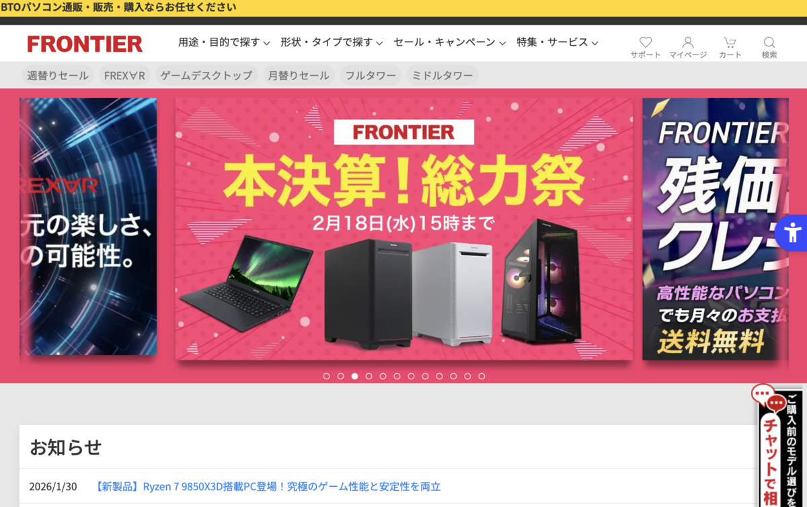This screenshot has width=807, height=507.
Task: Open 特集・サービス menu
Action: tap(557, 42)
